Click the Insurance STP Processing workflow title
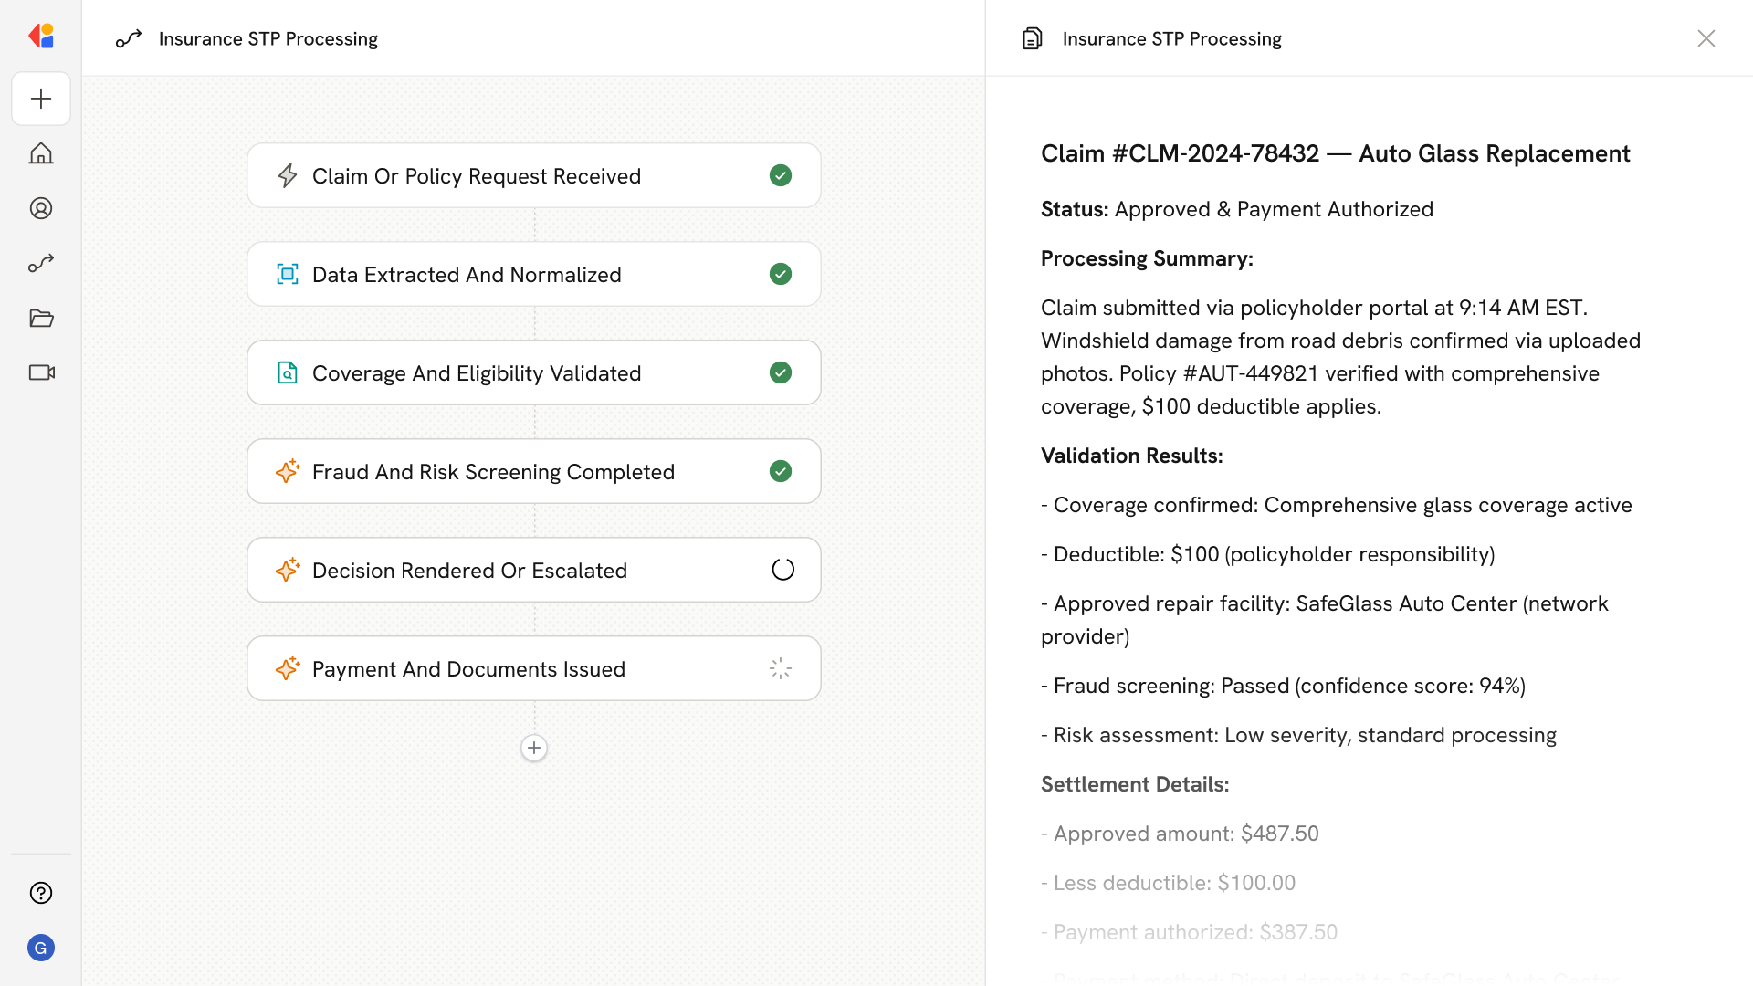1753x986 pixels. tap(268, 38)
